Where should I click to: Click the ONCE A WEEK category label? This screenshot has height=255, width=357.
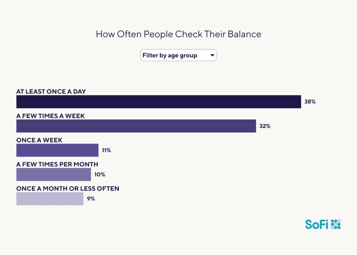click(x=39, y=140)
